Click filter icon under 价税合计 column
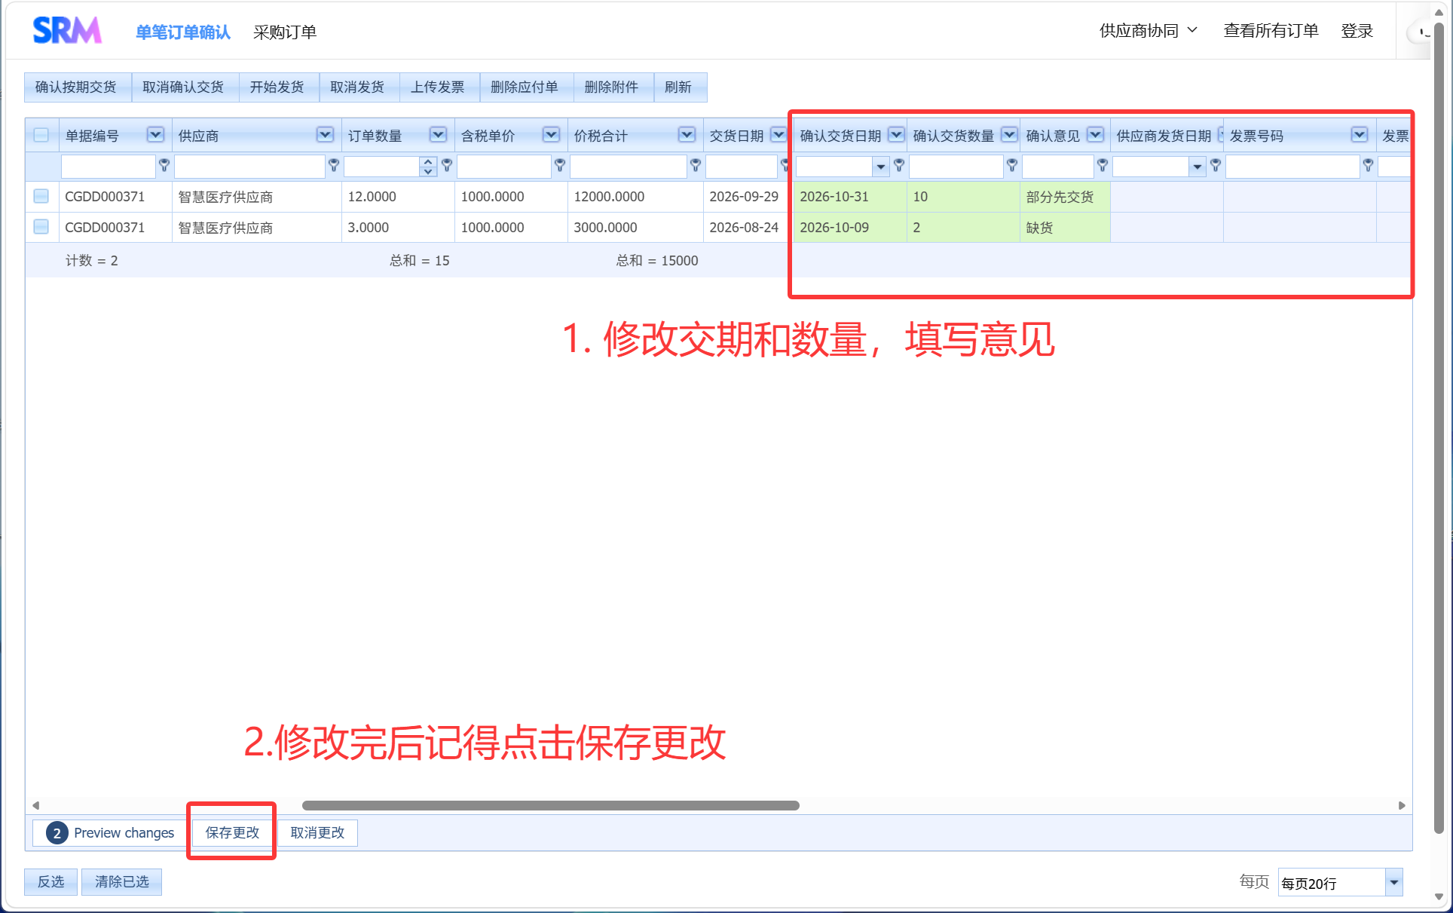 [x=696, y=165]
